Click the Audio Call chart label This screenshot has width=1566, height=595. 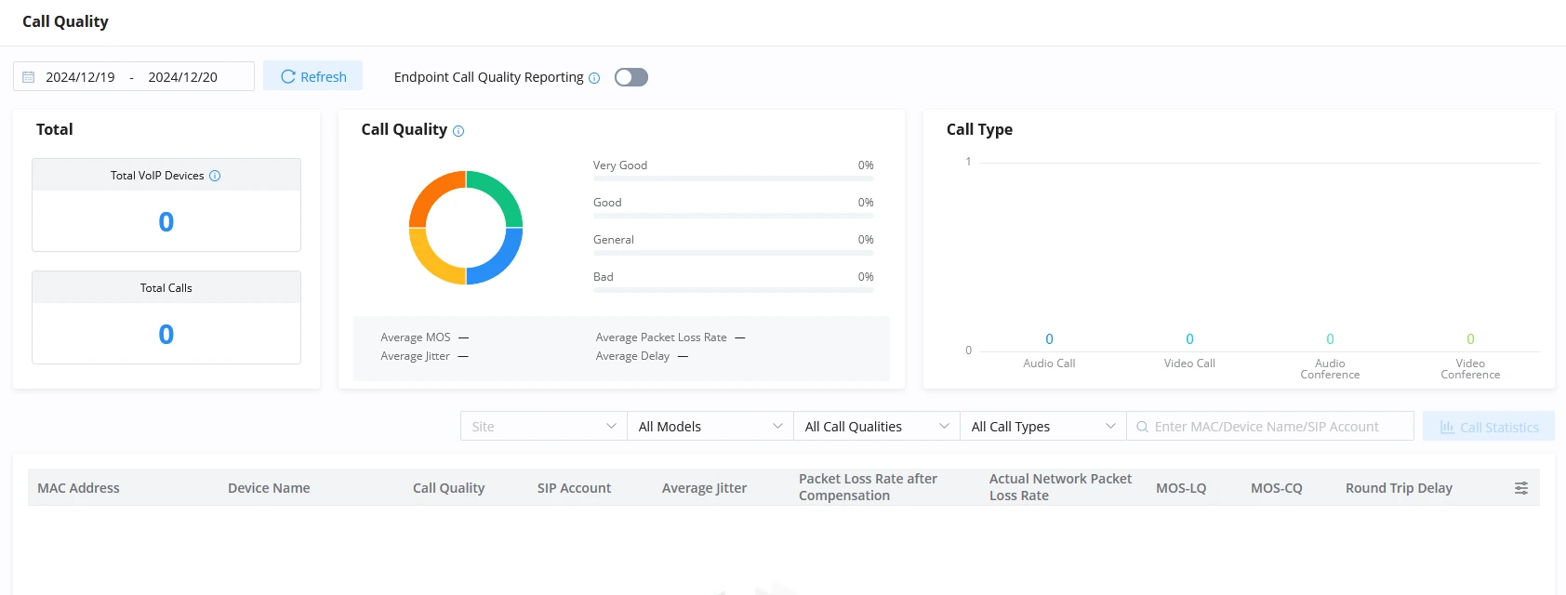[x=1049, y=364]
